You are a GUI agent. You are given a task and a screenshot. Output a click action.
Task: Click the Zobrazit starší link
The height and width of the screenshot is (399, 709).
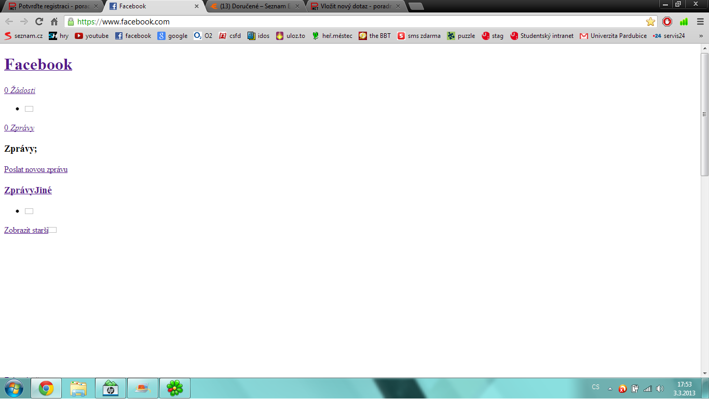point(26,230)
